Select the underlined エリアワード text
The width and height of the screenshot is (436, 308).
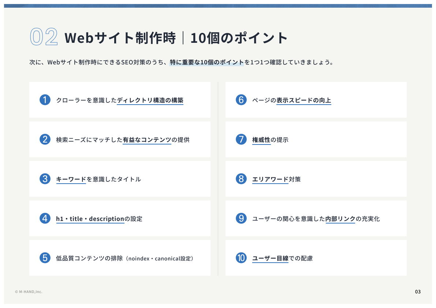tap(270, 179)
